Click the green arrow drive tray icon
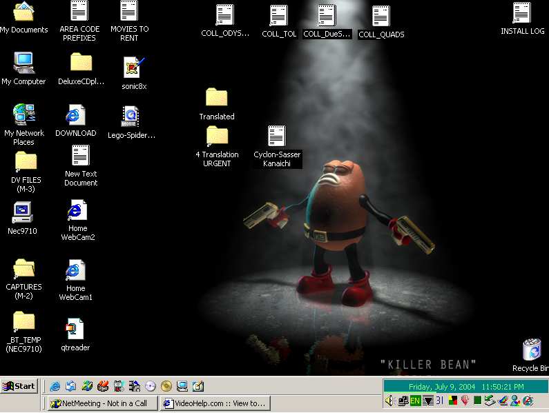 tap(490, 401)
